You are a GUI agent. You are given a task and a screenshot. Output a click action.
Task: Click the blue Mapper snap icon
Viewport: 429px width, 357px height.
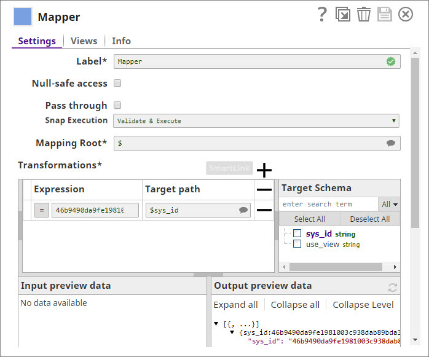(23, 17)
